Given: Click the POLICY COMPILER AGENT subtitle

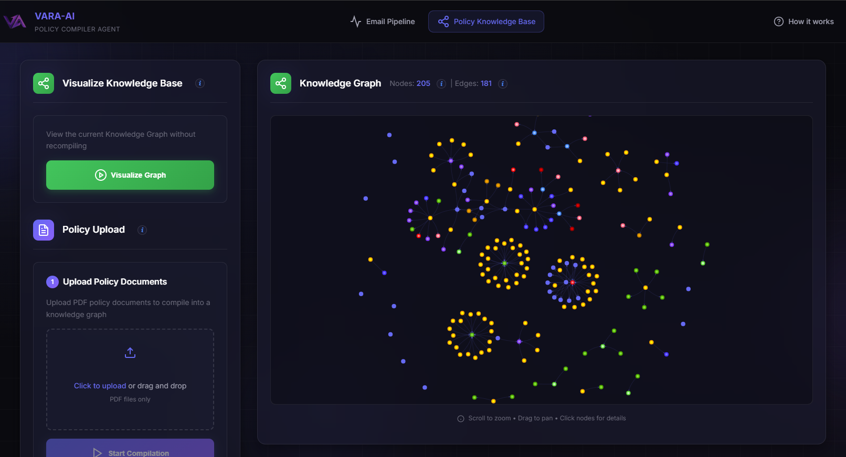Looking at the screenshot, I should [77, 29].
